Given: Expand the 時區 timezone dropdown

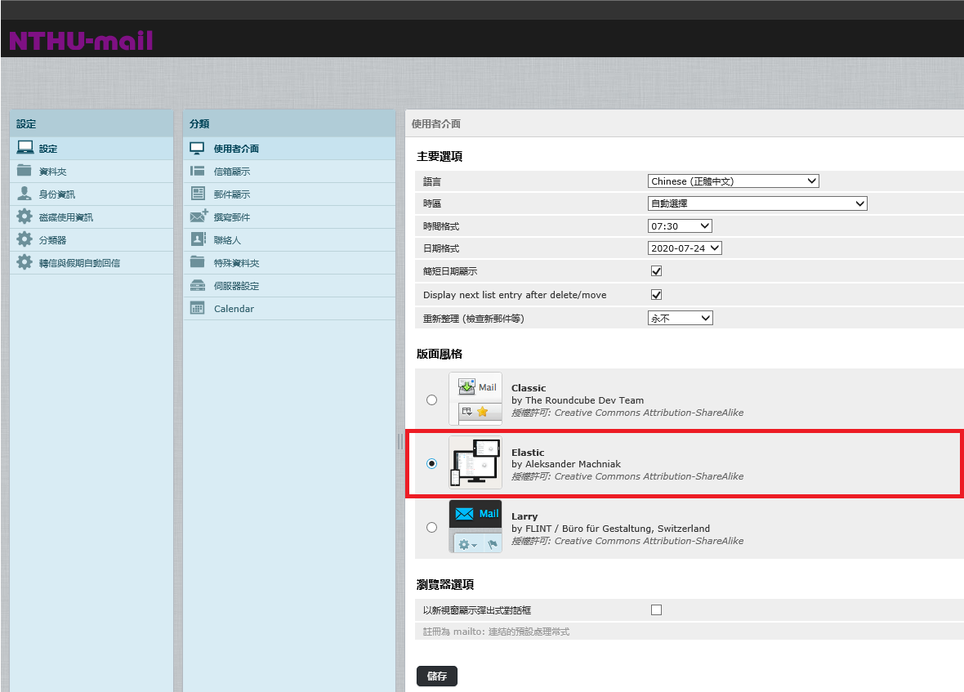Looking at the screenshot, I should pos(756,203).
